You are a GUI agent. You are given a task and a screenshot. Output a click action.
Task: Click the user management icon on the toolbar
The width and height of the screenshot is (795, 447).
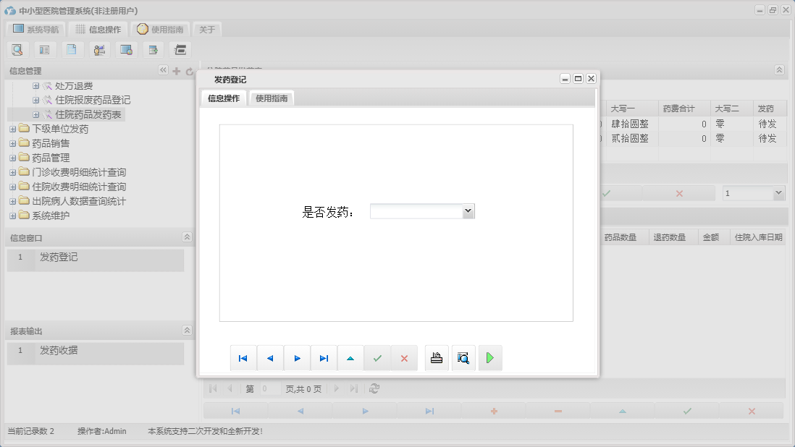(x=98, y=49)
